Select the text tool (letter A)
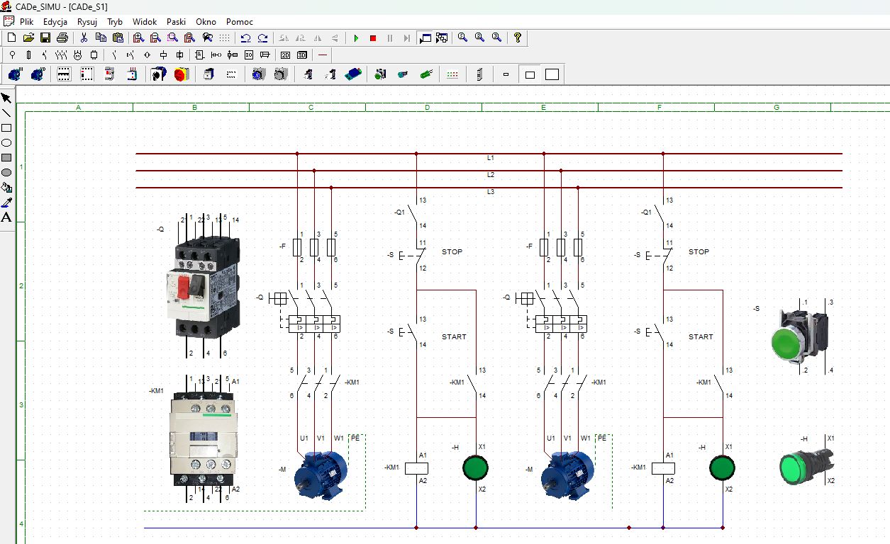This screenshot has height=544, width=890. click(6, 217)
